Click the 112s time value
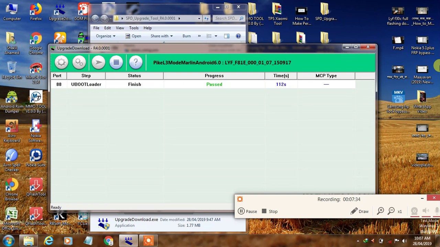Screen dimensions: 440x247 [281, 84]
